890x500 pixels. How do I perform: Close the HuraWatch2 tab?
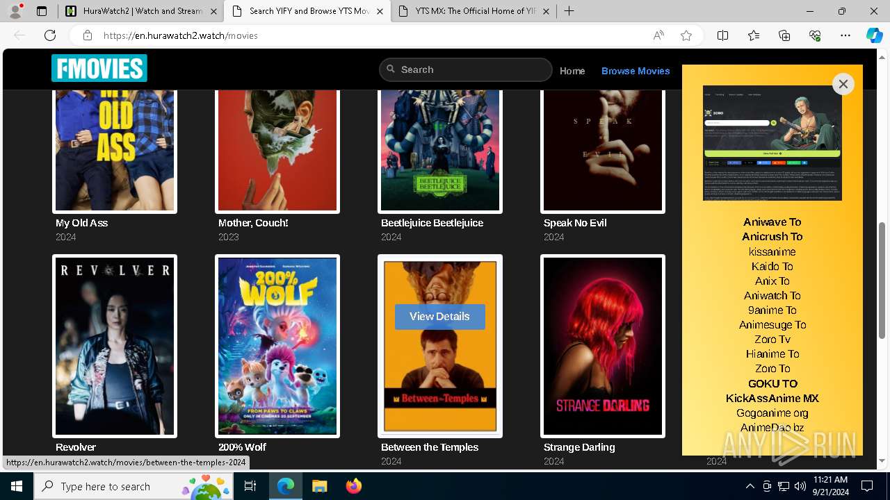tap(213, 11)
